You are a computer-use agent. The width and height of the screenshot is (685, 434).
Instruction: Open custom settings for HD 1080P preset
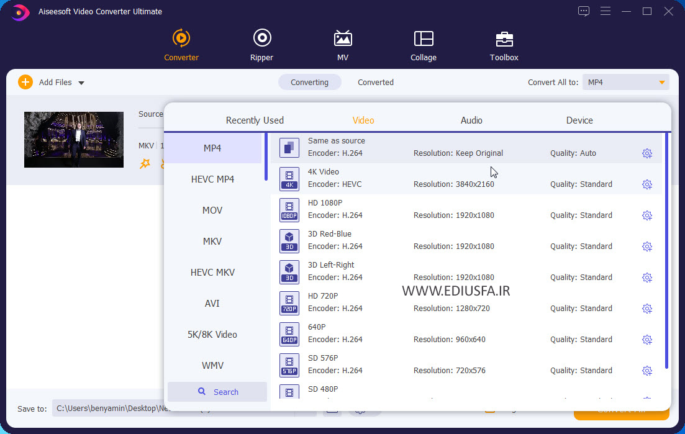[646, 215]
